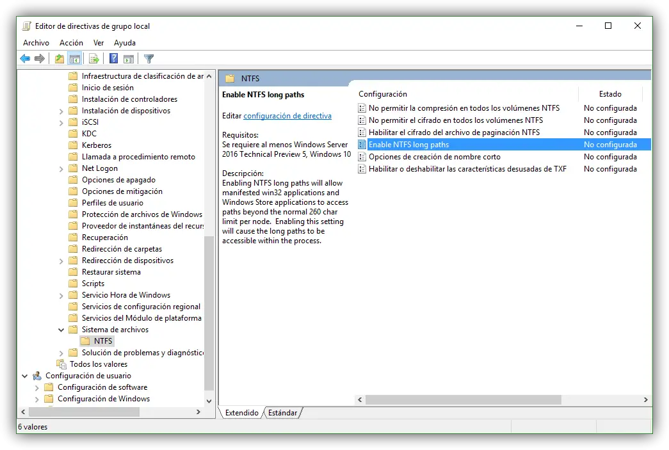Click the tree vertical scrollbar thumb

(209, 313)
